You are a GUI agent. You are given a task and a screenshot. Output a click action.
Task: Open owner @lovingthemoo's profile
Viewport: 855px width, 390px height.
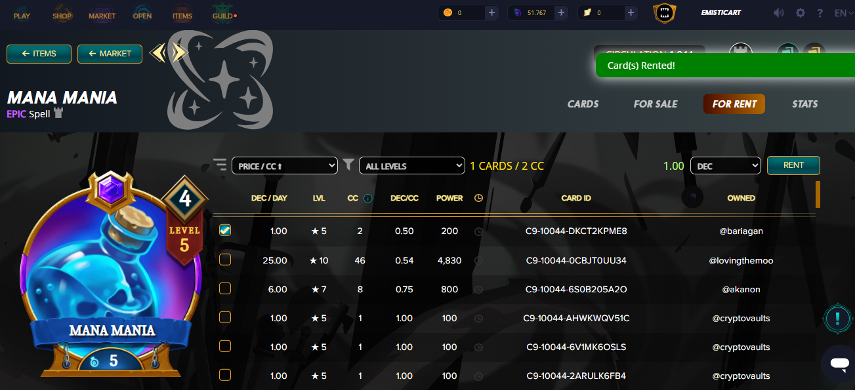(x=741, y=260)
